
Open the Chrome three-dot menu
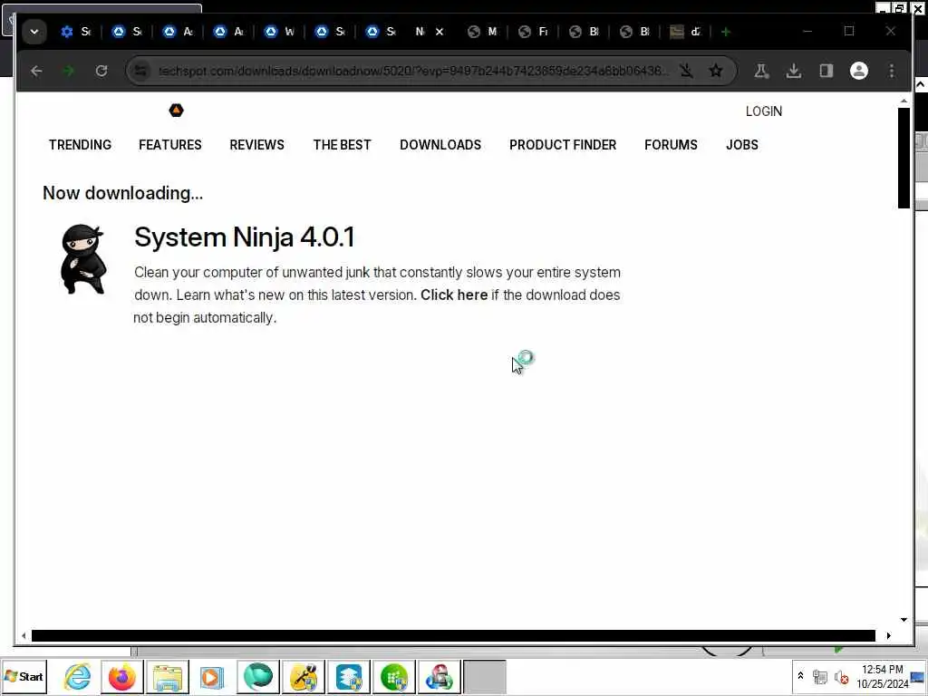point(892,71)
